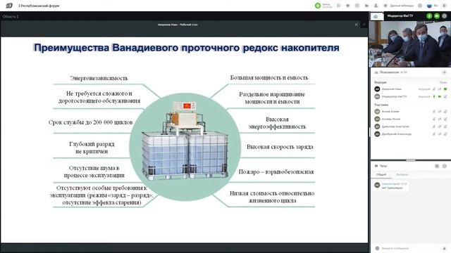451x253 pixels.
Task: Toggle Аверинов Иван's green screen-share icon
Action: [x=445, y=89]
